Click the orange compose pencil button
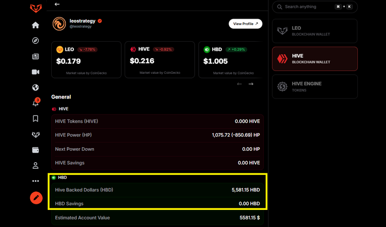The height and width of the screenshot is (227, 386). click(x=36, y=198)
